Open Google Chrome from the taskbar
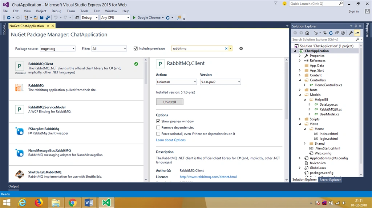372x208 pixels. click(x=73, y=203)
